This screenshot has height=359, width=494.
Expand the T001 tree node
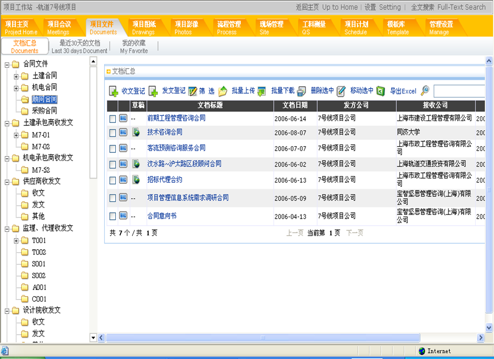pos(16,241)
